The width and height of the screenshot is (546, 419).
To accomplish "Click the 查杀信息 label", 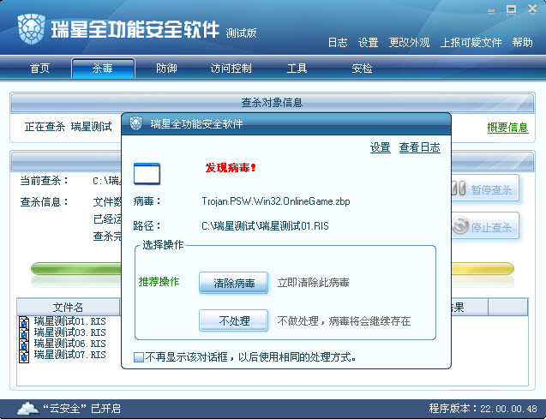I will click(44, 202).
